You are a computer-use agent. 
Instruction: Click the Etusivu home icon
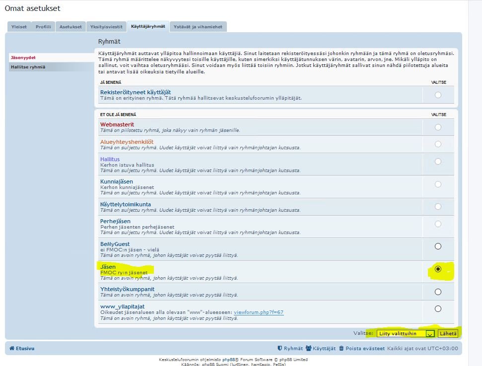point(12,349)
